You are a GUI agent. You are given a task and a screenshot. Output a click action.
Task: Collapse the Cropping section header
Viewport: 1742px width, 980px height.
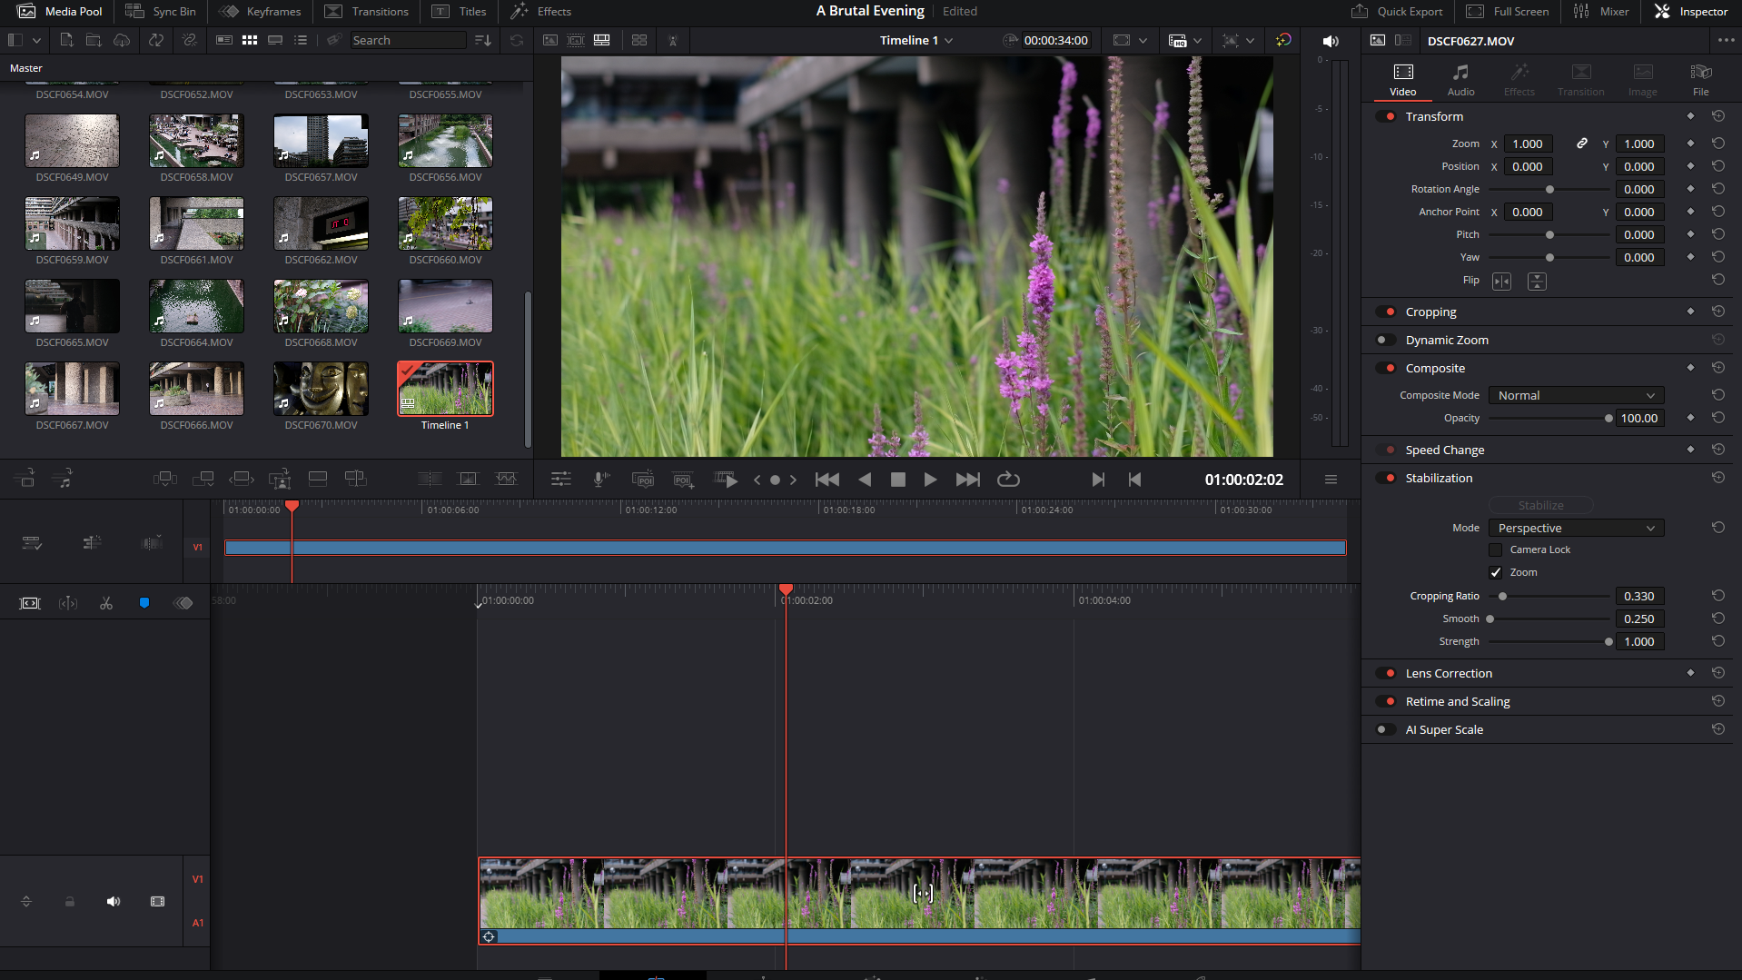point(1430,312)
